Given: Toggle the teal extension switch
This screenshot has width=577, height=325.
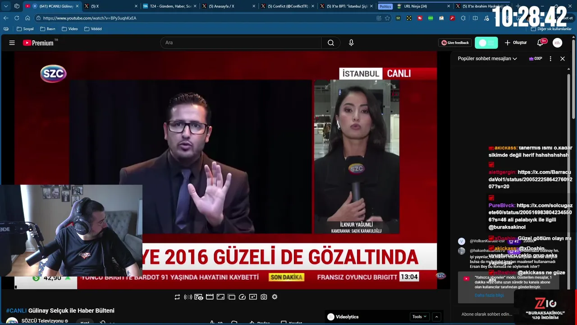Looking at the screenshot, I should 486,43.
